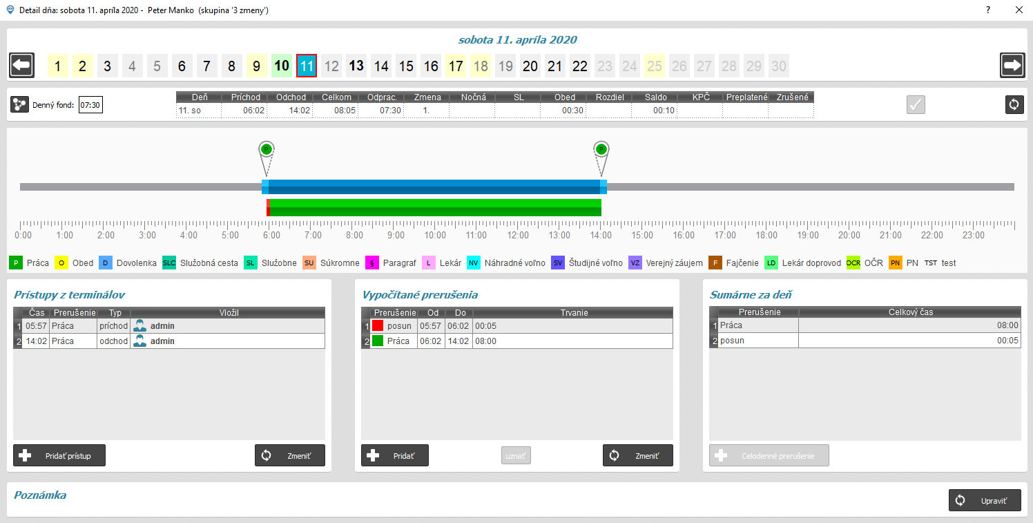Image resolution: width=1033 pixels, height=523 pixels.
Task: Select the 14:02 odchod terminal access row
Action: (169, 341)
